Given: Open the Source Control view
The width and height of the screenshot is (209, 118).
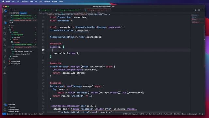Looking at the screenshot, I should pyautogui.click(x=5, y=22).
